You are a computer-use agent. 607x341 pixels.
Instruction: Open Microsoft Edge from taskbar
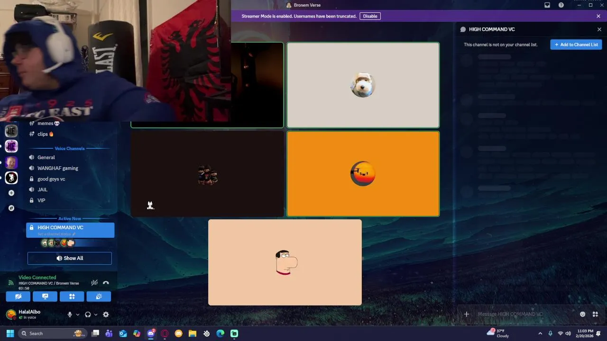pos(220,333)
